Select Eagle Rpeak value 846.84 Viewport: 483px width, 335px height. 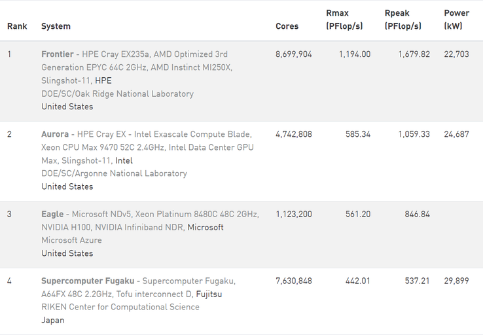417,214
